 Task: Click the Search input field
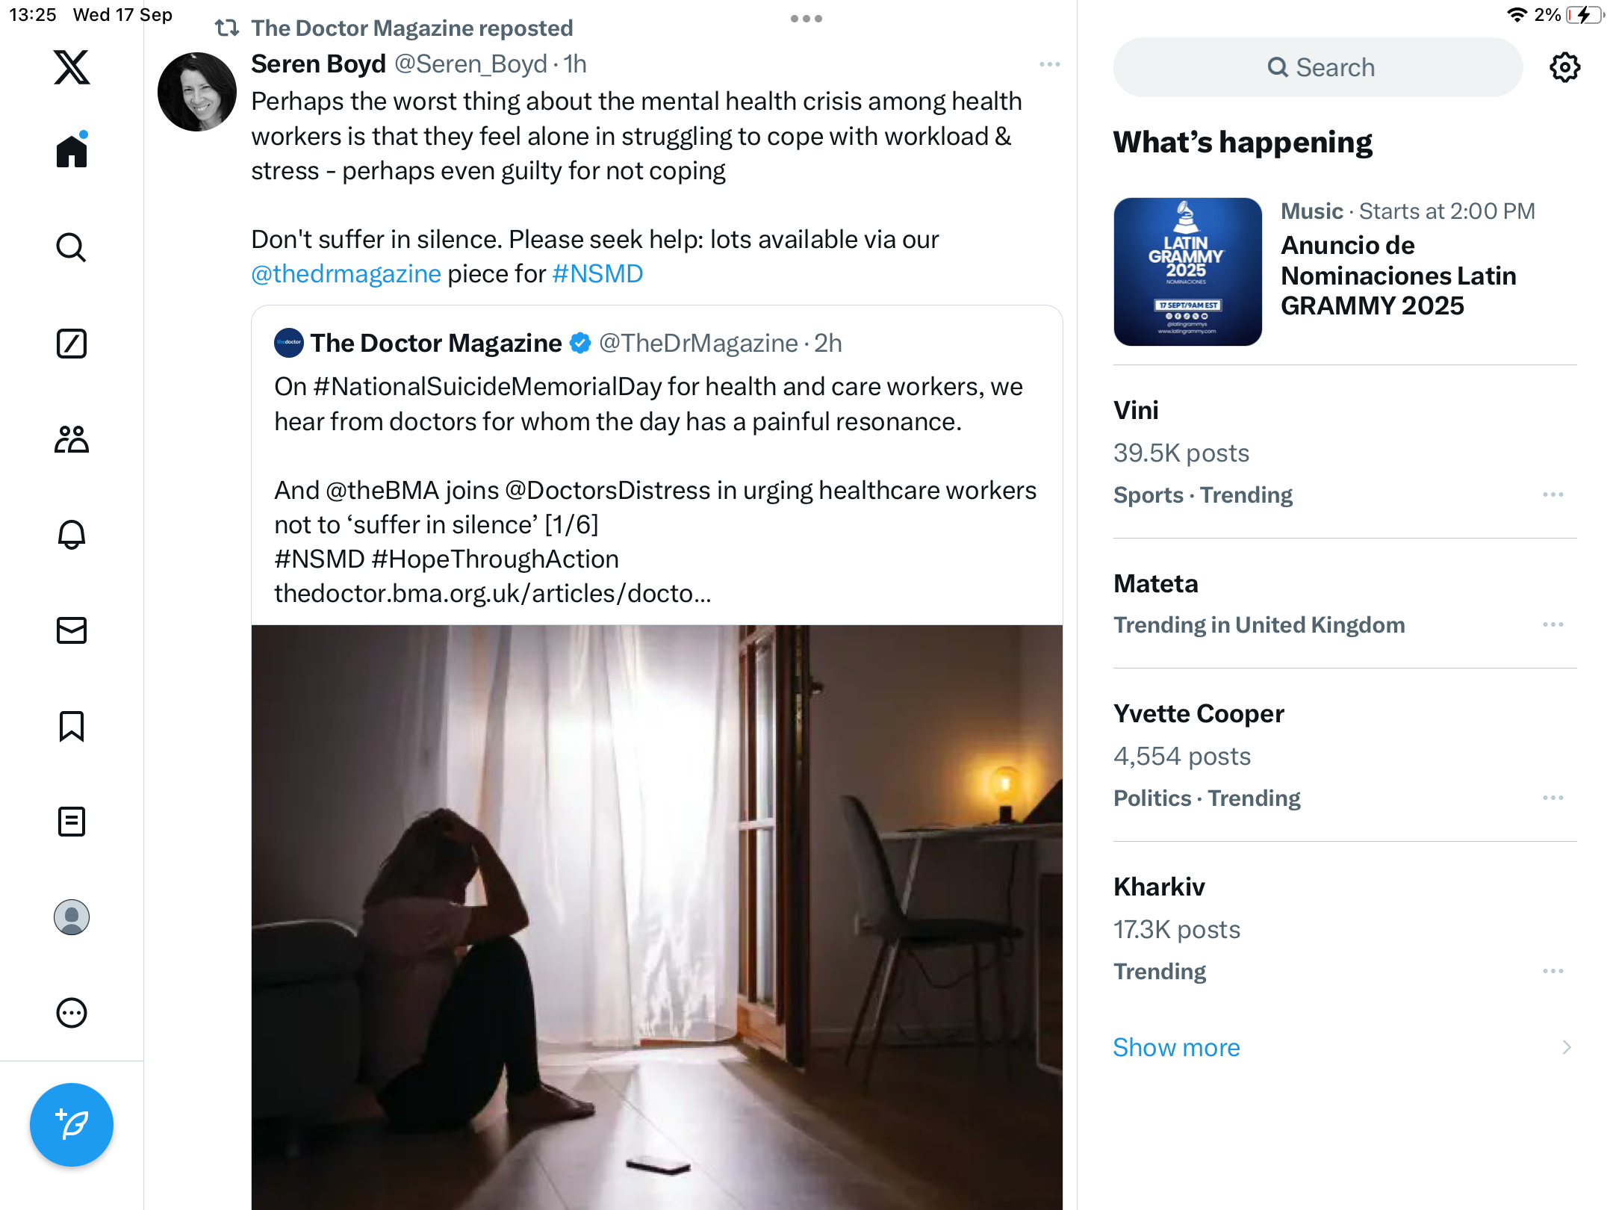pos(1318,67)
